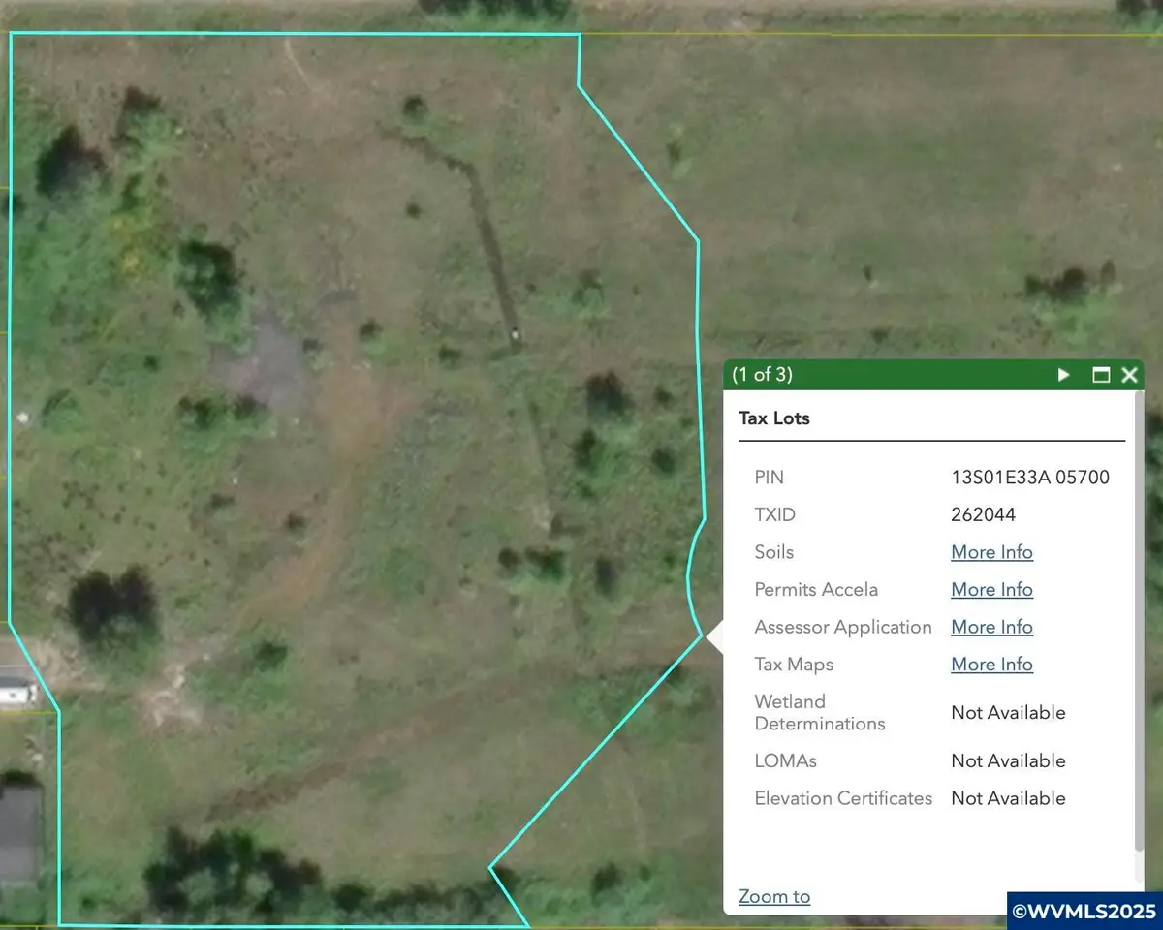Click the Tax Lots heading
Screen dimensions: 1163x930
tap(774, 418)
